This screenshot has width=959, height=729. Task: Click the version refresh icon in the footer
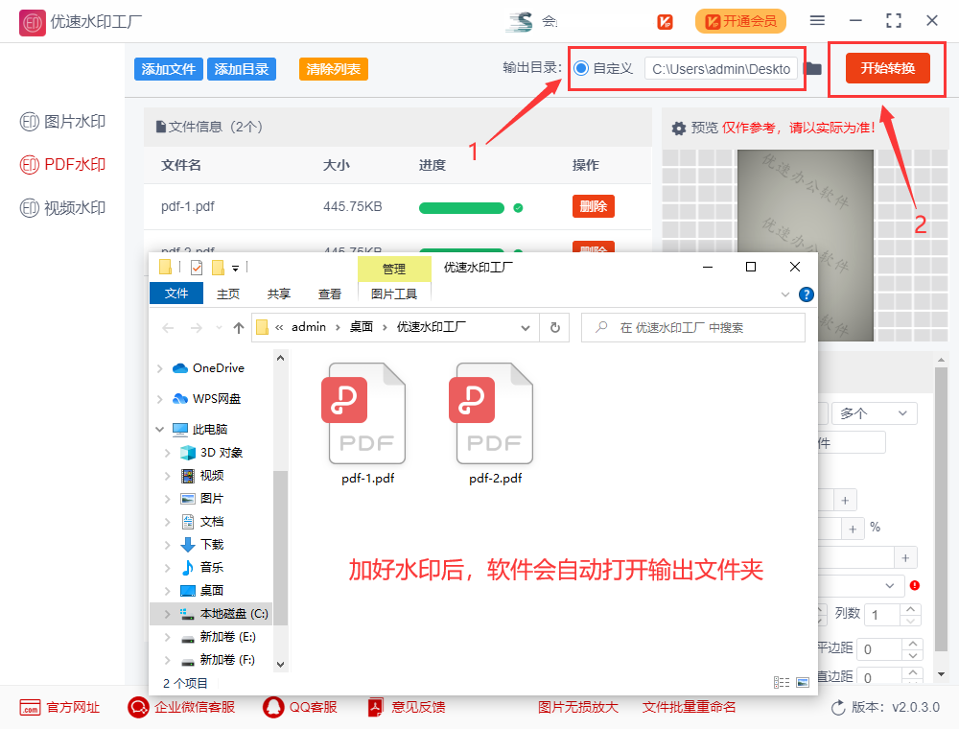[x=838, y=708]
